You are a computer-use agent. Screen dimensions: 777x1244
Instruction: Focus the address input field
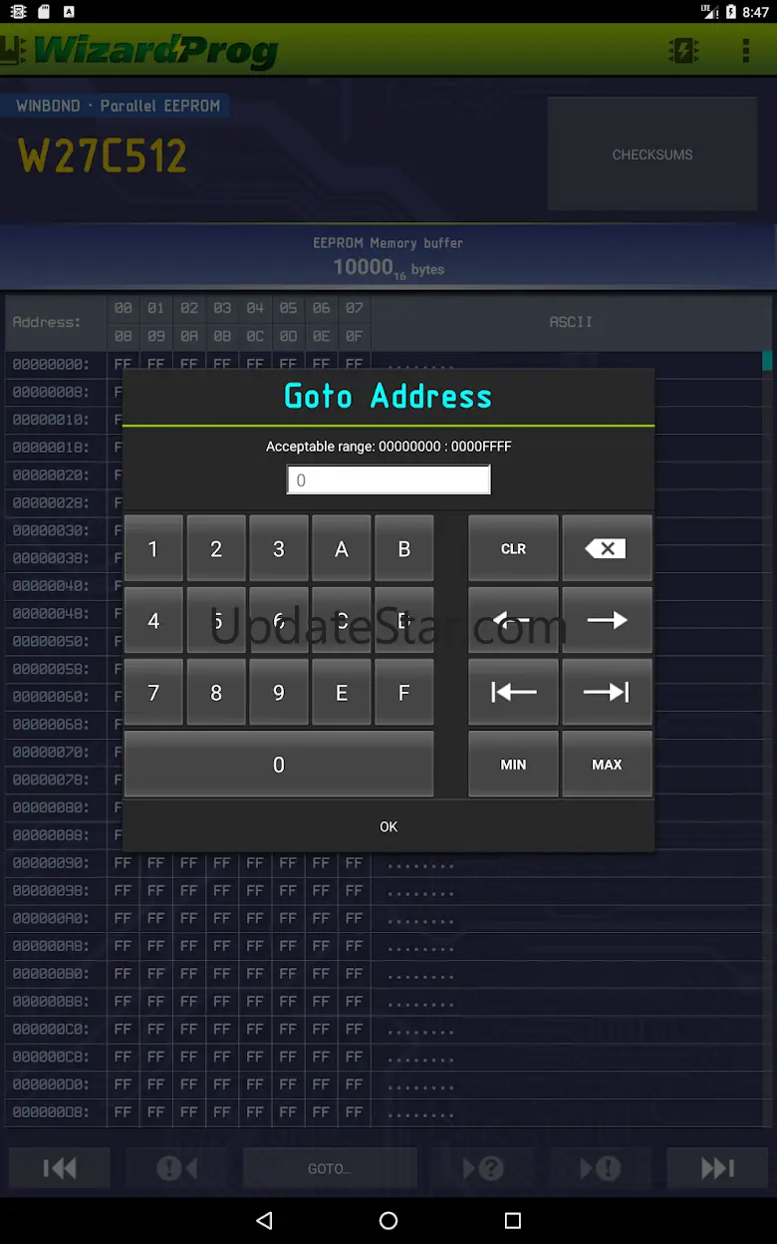click(x=388, y=479)
